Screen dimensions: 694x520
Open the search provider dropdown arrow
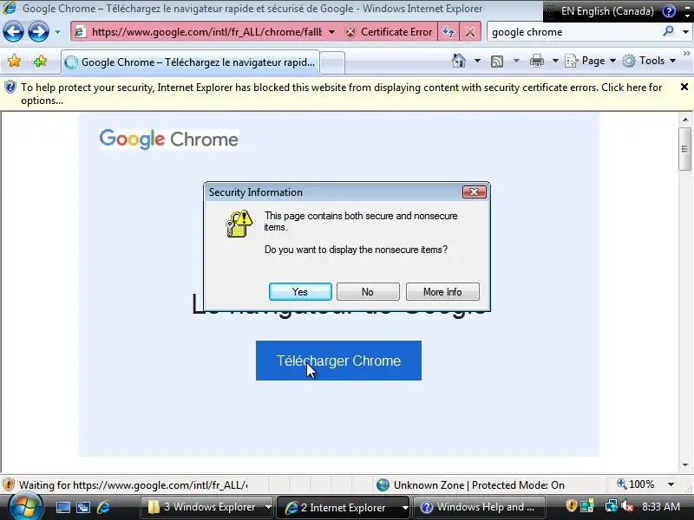pyautogui.click(x=685, y=32)
